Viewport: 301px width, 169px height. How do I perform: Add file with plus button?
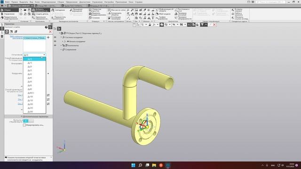(x=48, y=38)
